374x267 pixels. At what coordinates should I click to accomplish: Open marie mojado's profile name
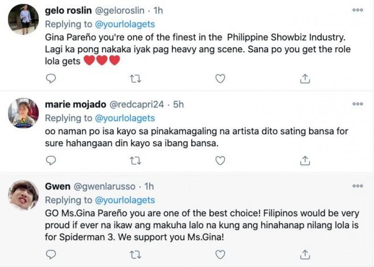tap(75, 105)
